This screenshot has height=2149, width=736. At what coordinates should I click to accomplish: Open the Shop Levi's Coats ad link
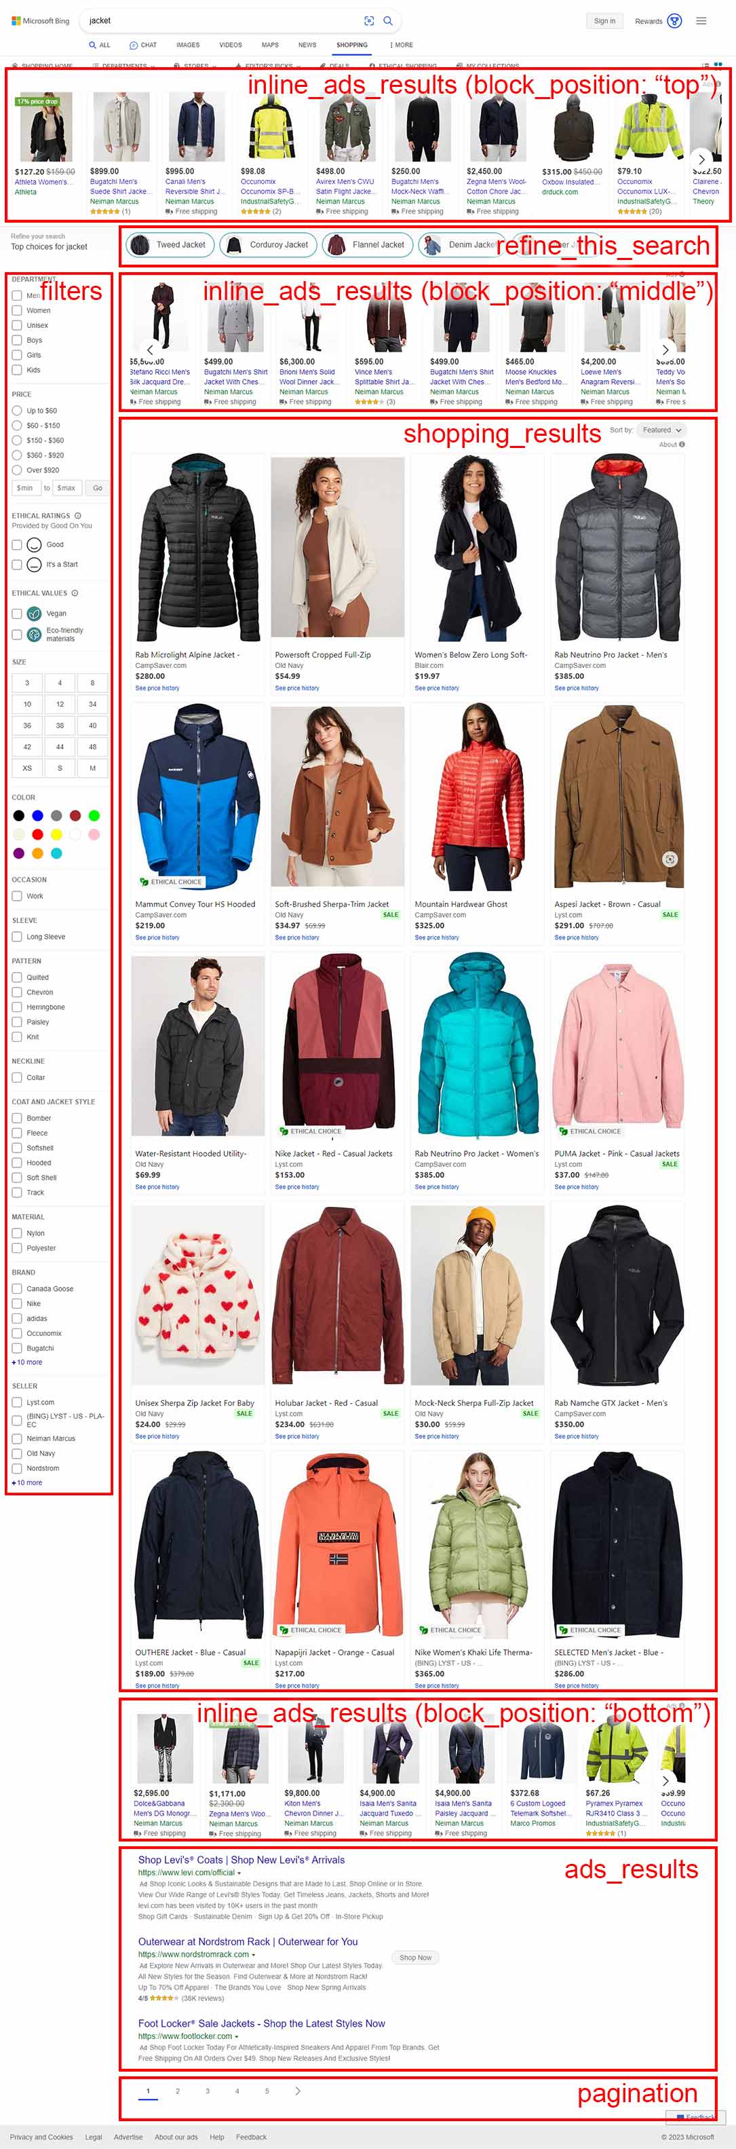(241, 1860)
